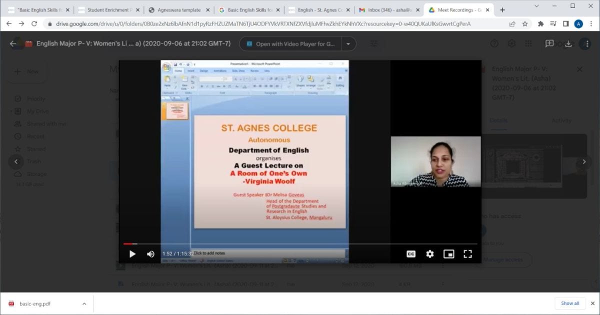Go back with the preview arrow
The width and height of the screenshot is (600, 315).
coord(13,44)
